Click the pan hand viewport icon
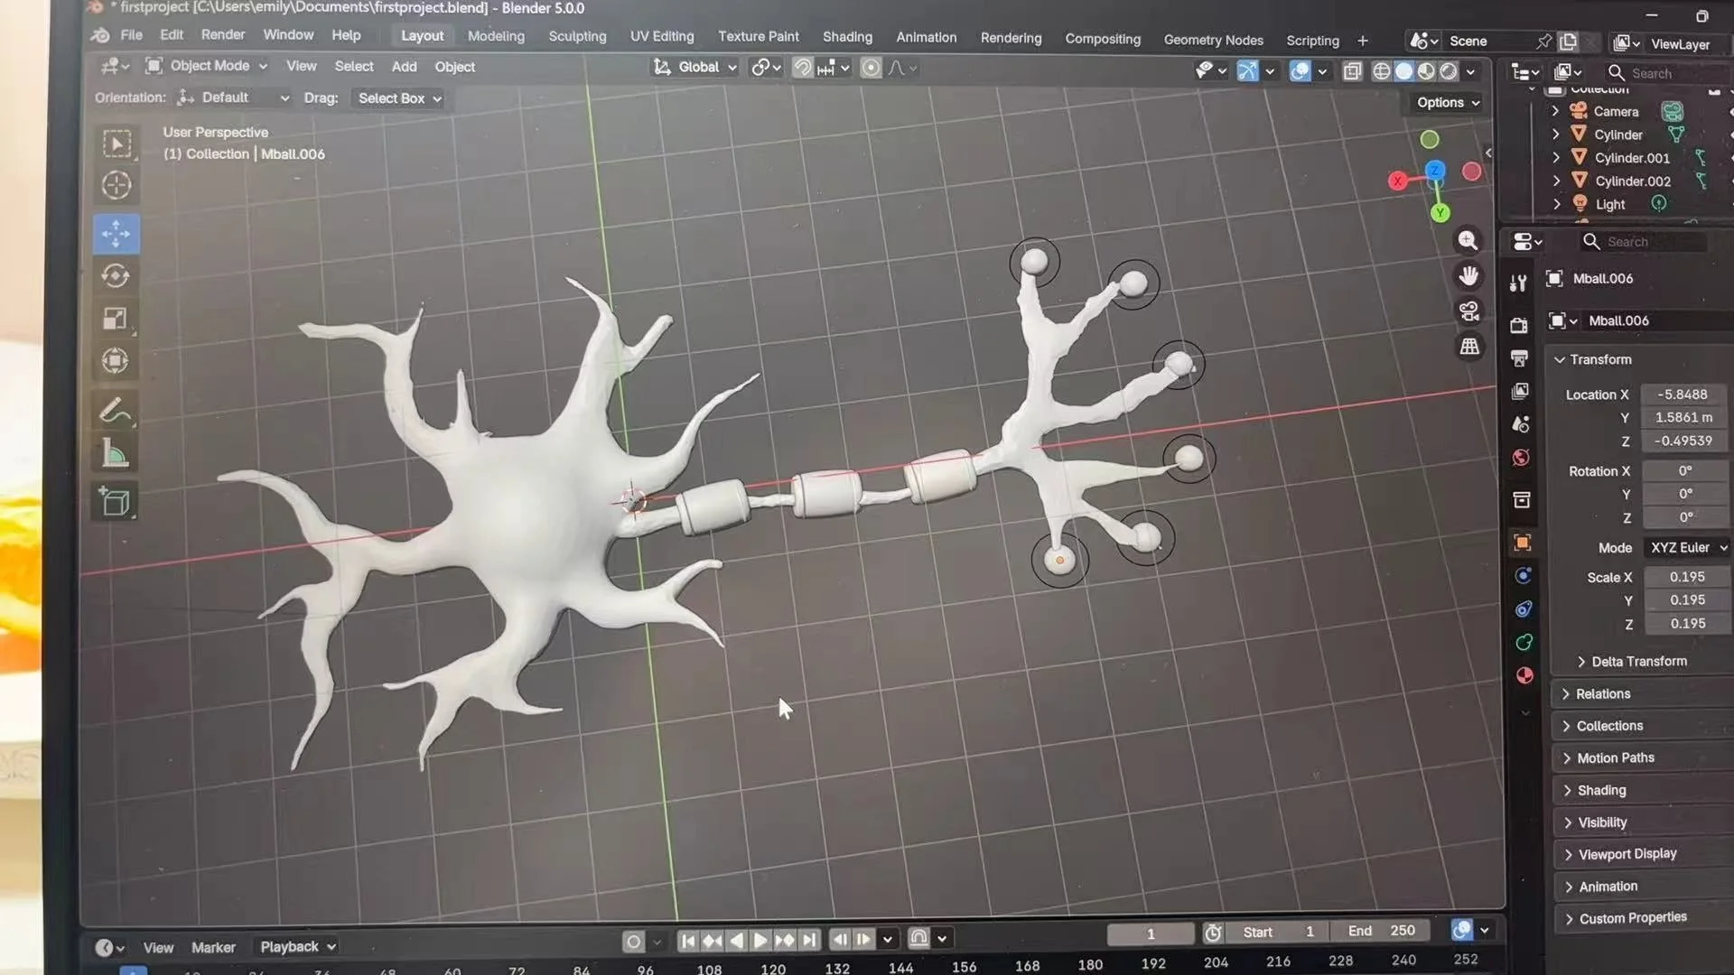Screen dimensions: 1734x975 pos(1468,275)
